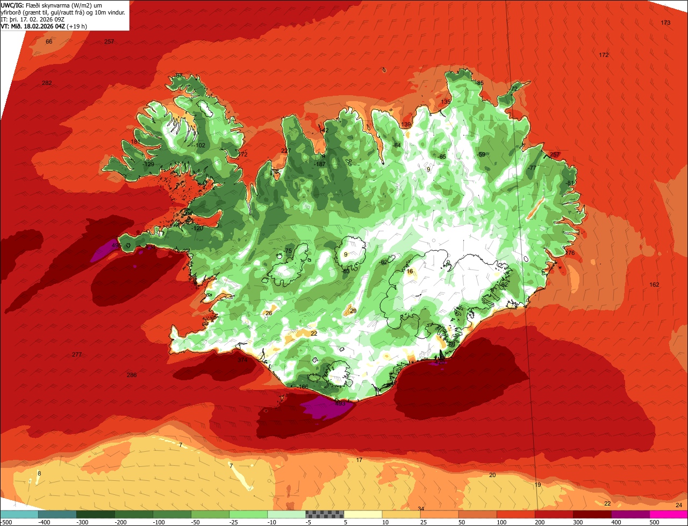Click the map value 139
This screenshot has width=688, height=526.
coord(406,125)
